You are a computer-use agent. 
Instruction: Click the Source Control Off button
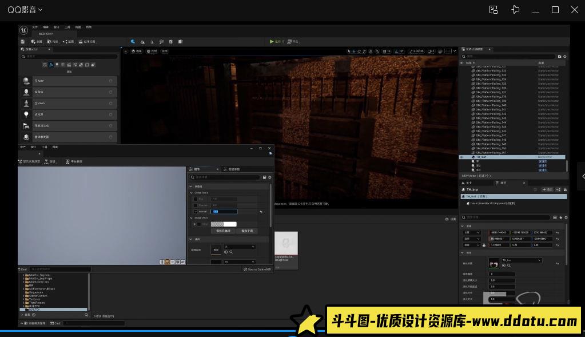coord(257,269)
